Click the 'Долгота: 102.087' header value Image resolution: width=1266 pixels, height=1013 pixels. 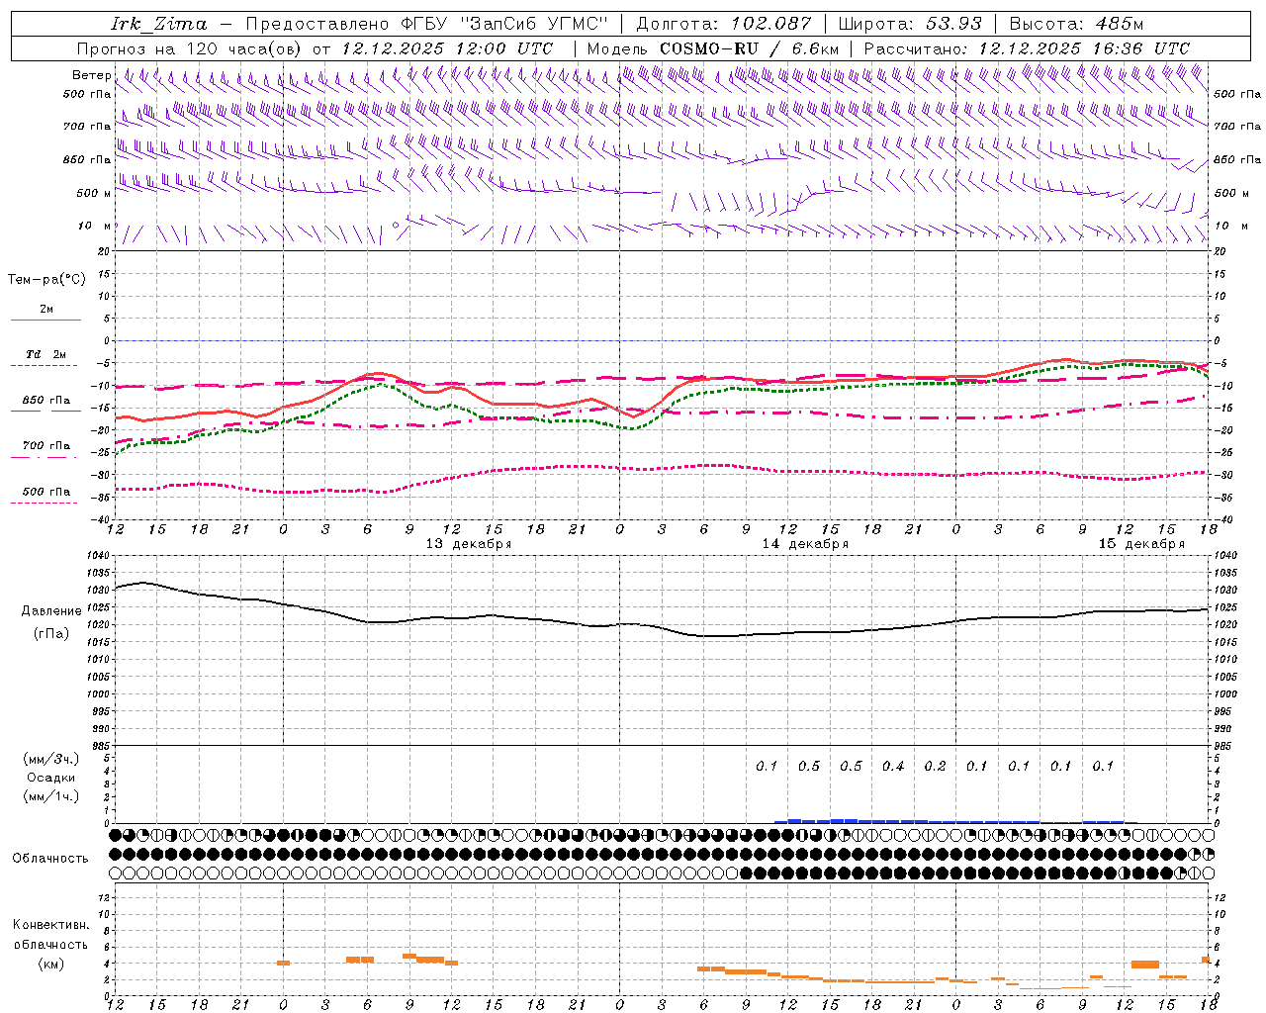coord(724,24)
